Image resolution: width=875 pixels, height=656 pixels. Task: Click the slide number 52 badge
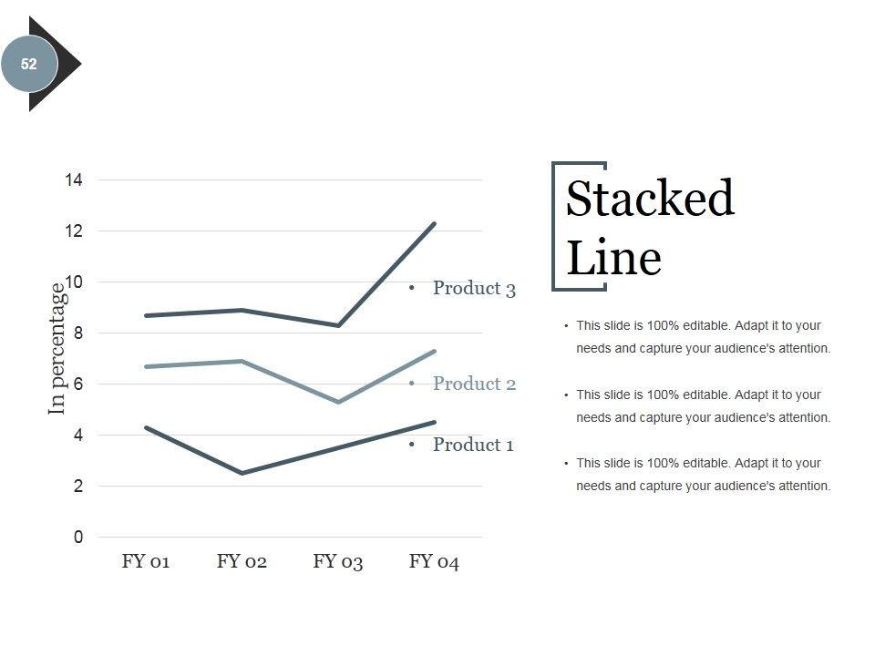29,65
